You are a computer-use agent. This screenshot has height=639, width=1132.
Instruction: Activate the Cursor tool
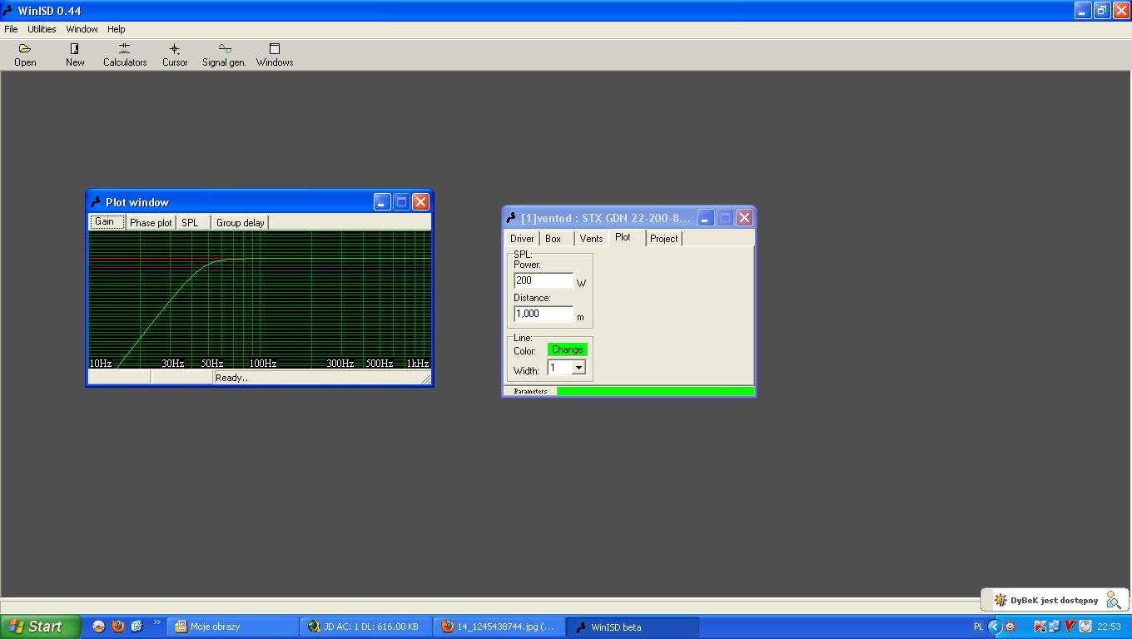(175, 55)
